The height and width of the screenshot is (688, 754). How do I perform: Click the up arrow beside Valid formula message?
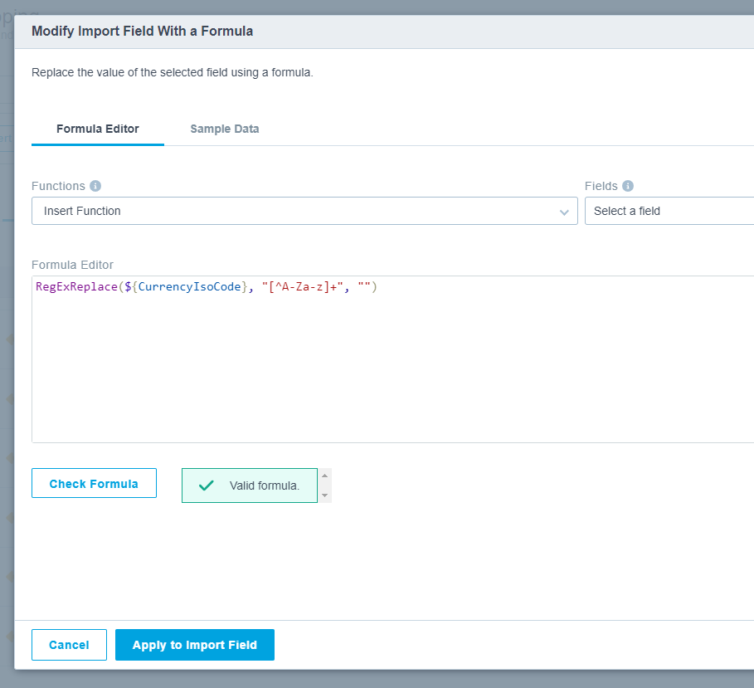[324, 476]
